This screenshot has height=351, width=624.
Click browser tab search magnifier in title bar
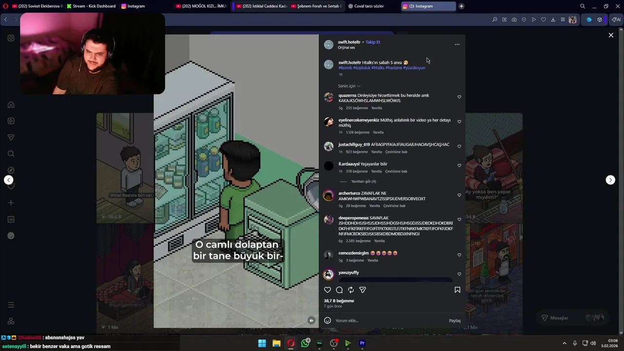click(x=583, y=6)
